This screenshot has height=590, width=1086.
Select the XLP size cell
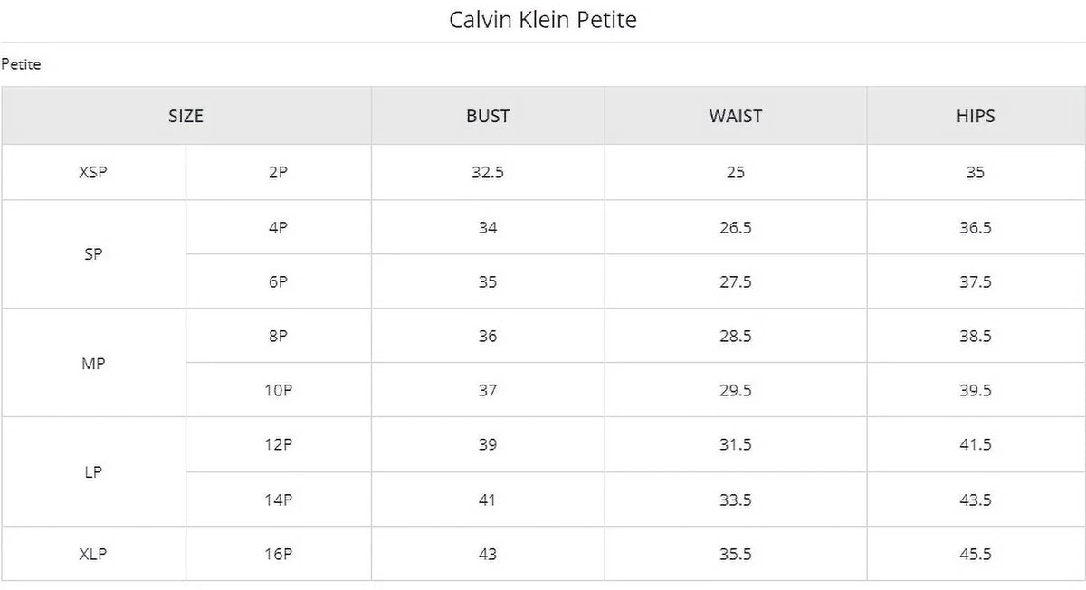pyautogui.click(x=93, y=554)
